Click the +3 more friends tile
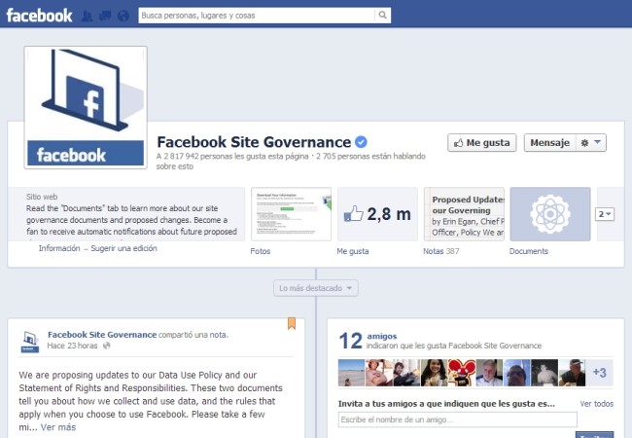The height and width of the screenshot is (438, 632). [599, 373]
